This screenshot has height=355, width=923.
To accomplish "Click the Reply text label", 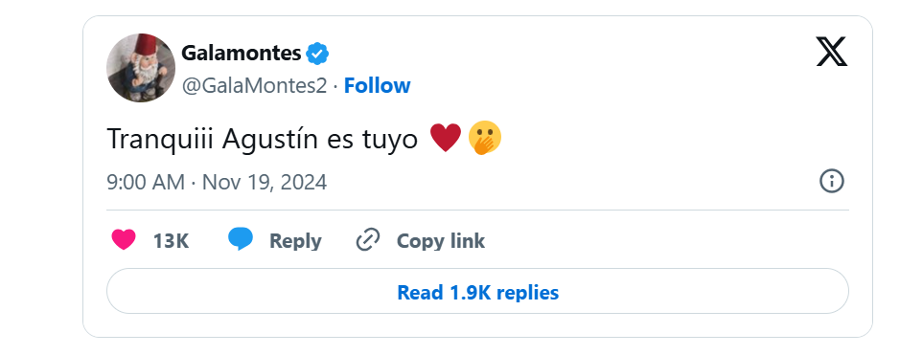I will pyautogui.click(x=295, y=241).
